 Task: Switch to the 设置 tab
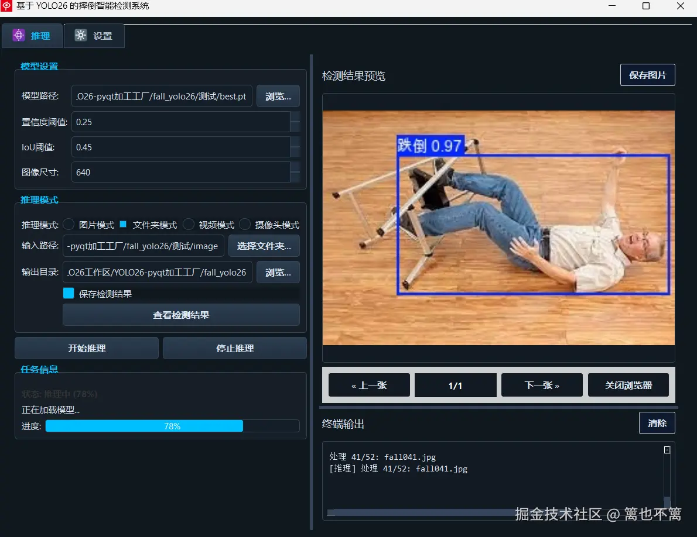tap(94, 35)
